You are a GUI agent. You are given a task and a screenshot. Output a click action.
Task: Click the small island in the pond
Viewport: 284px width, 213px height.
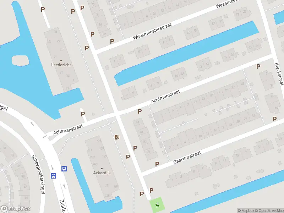coord(21,61)
